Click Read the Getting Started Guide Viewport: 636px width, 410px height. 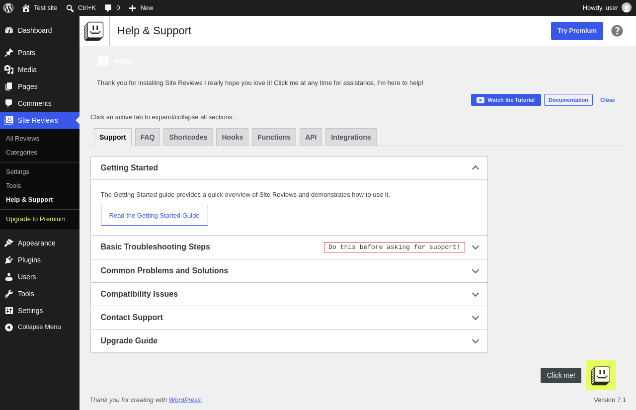155,216
